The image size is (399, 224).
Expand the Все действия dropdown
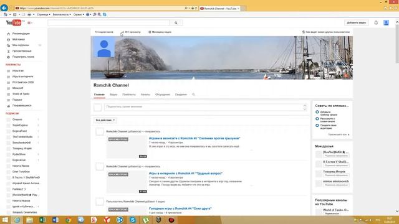(105, 120)
